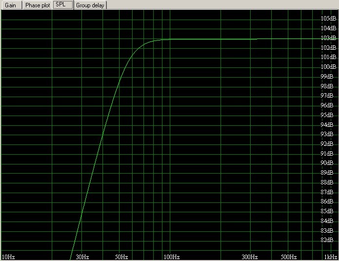Click the 99dB axis label
The height and width of the screenshot is (261, 339).
coord(327,77)
